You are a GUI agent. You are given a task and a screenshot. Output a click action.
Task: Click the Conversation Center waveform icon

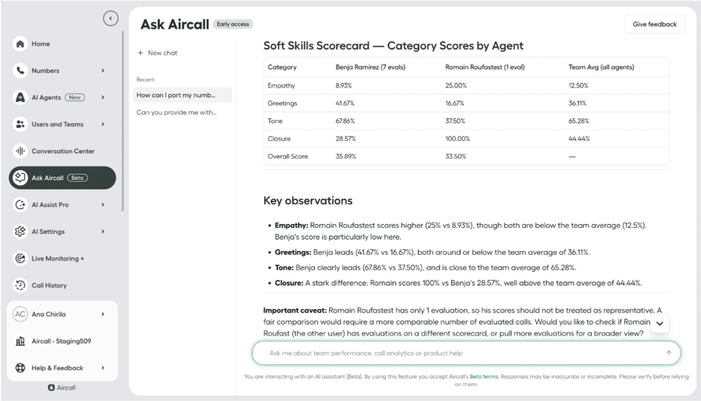[x=21, y=151]
